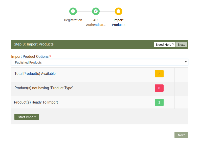
Task: Click the green ready-to-import count badge
Action: 159,103
